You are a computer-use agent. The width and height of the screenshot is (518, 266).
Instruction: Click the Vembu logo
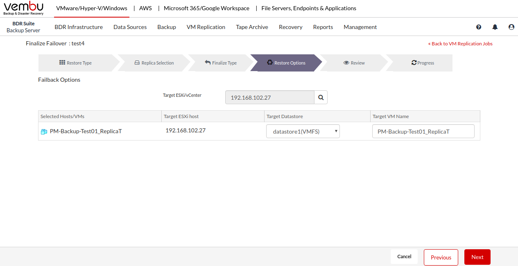pos(23,8)
